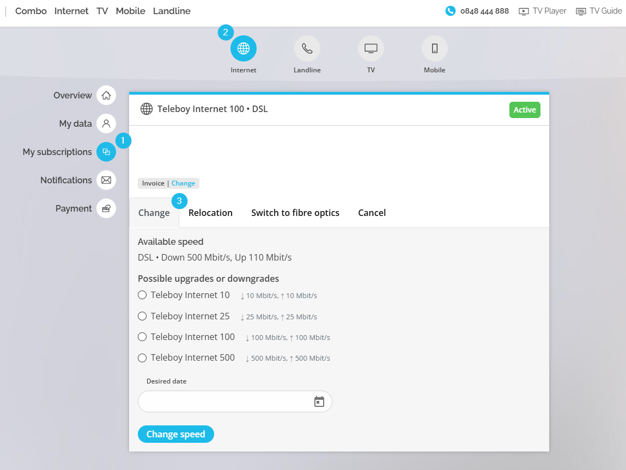Open the Switch to fibre optics tab

(x=295, y=213)
